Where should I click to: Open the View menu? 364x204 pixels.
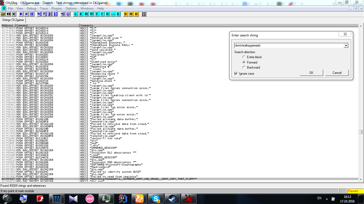click(x=20, y=8)
